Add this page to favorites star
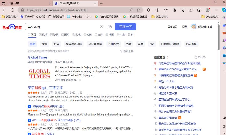The height and width of the screenshot is (135, 226). [138, 10]
